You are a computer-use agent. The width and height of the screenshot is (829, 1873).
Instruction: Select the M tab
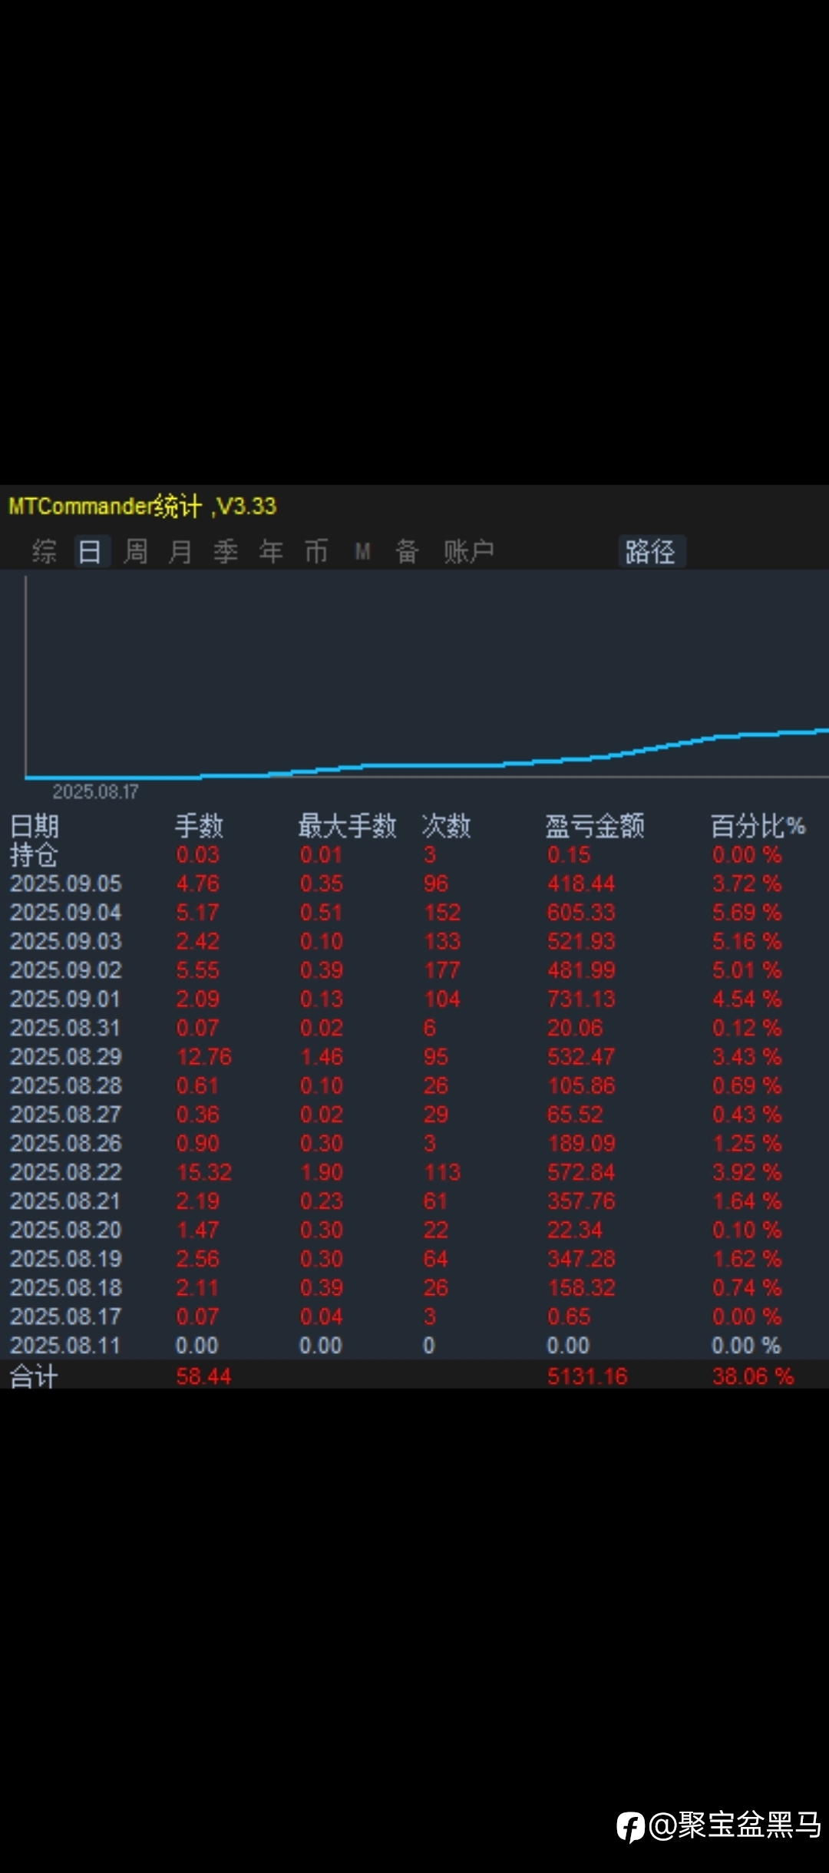pos(362,551)
